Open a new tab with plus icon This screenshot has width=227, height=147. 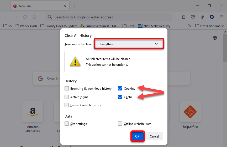(x=75, y=6)
